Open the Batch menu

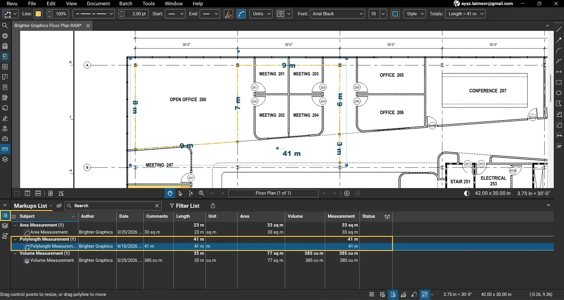125,4
